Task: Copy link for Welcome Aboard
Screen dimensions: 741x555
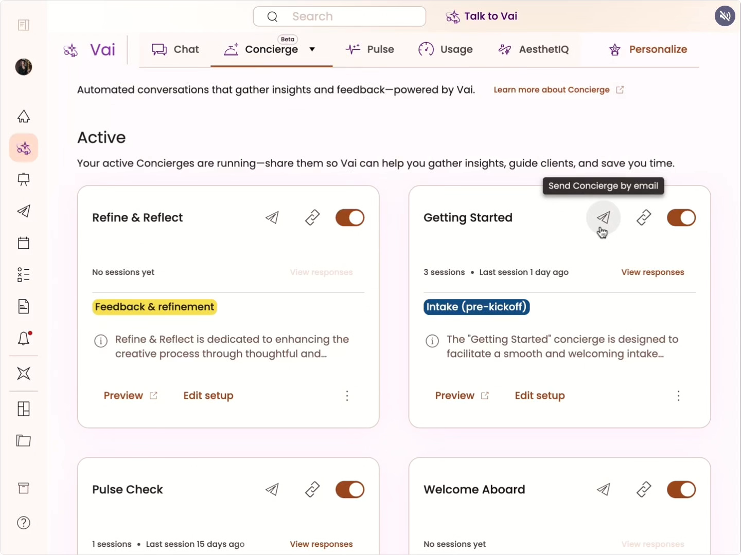Action: coord(644,490)
